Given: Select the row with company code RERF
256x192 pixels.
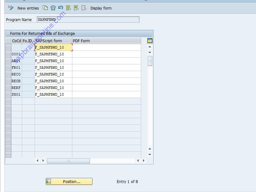Looking at the screenshot, I should [x=8, y=88].
